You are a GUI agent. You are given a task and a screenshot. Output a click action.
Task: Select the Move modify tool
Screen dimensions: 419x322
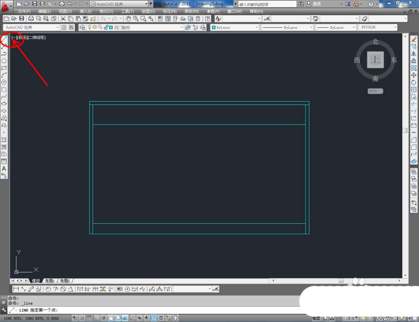[414, 75]
